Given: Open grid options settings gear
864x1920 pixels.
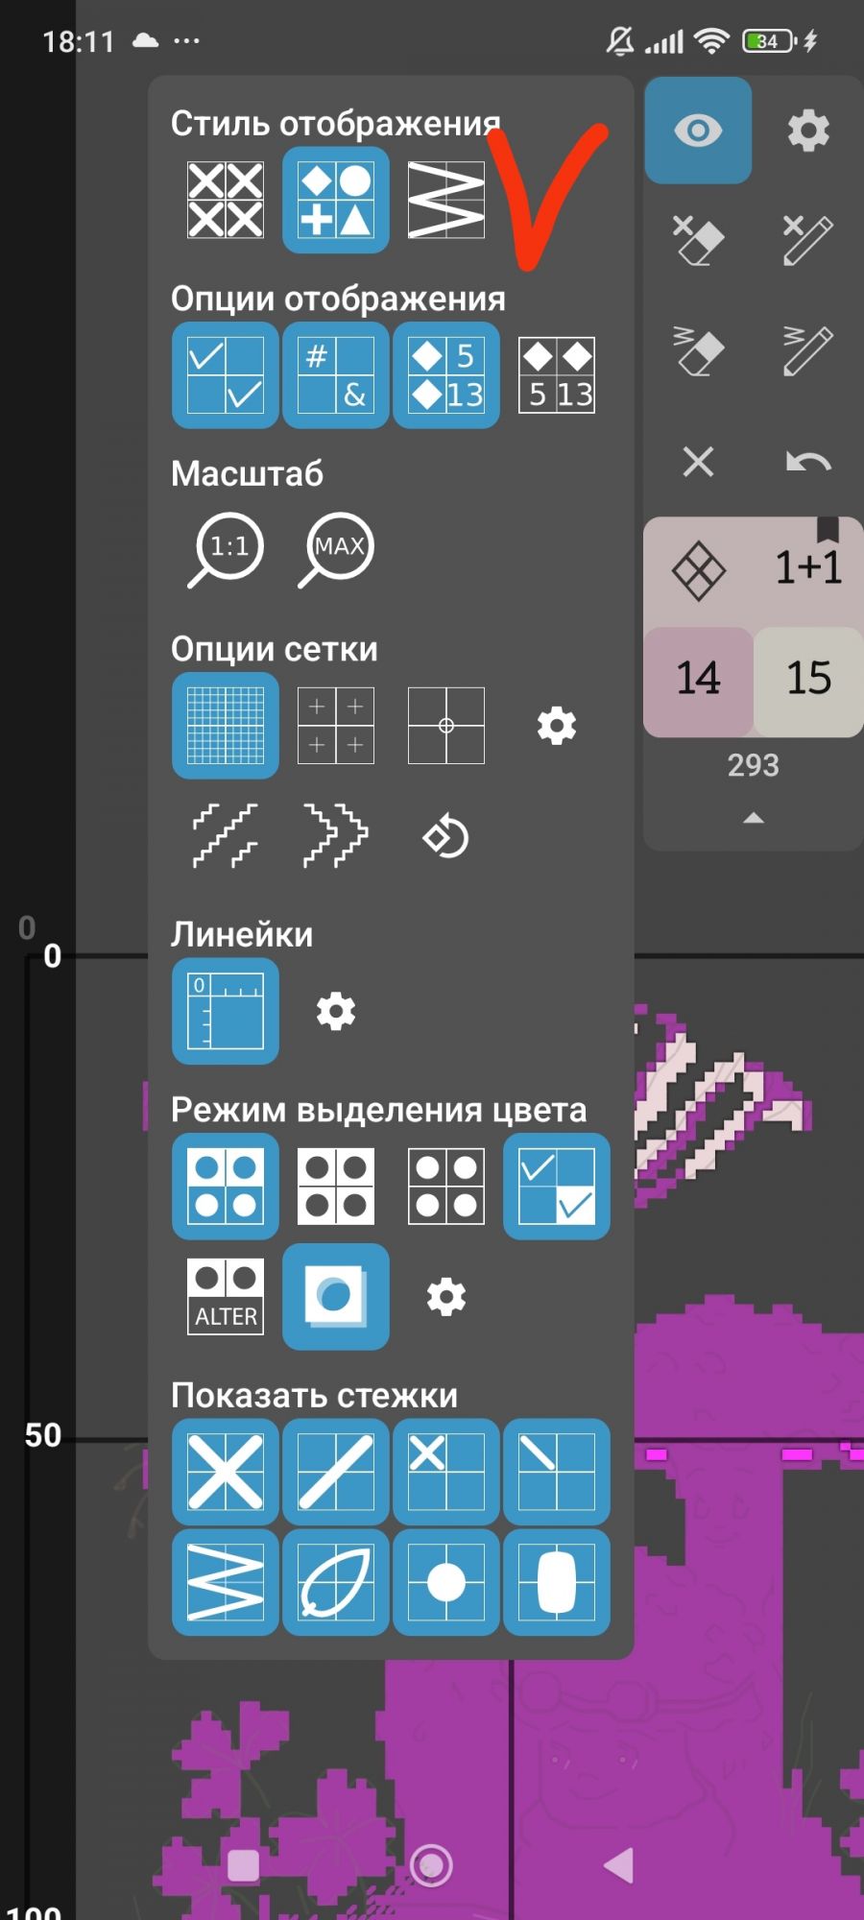Looking at the screenshot, I should point(557,726).
